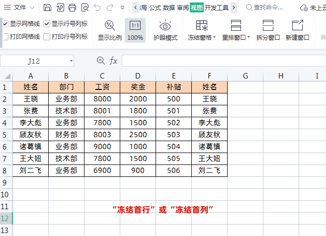Image resolution: width=326 pixels, height=236 pixels.
Task: Select column D header
Action: coord(138,76)
